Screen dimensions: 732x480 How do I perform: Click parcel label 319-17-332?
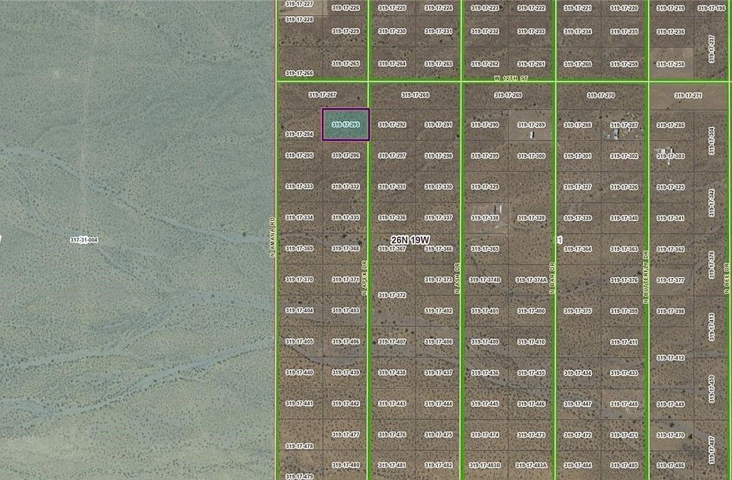point(346,187)
